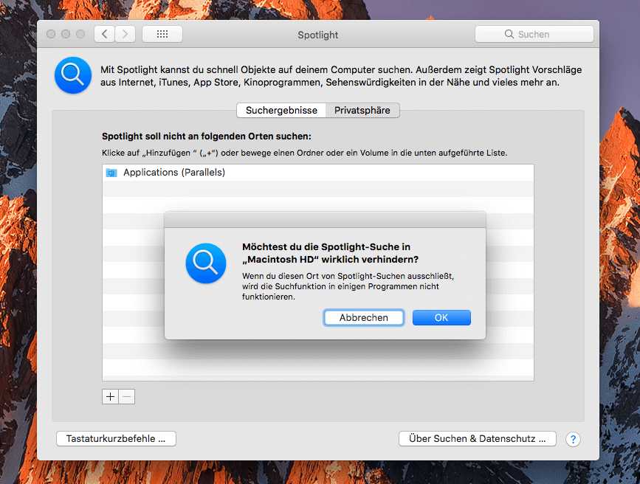Open the Show All preferences grid icon
This screenshot has height=484, width=640.
162,33
